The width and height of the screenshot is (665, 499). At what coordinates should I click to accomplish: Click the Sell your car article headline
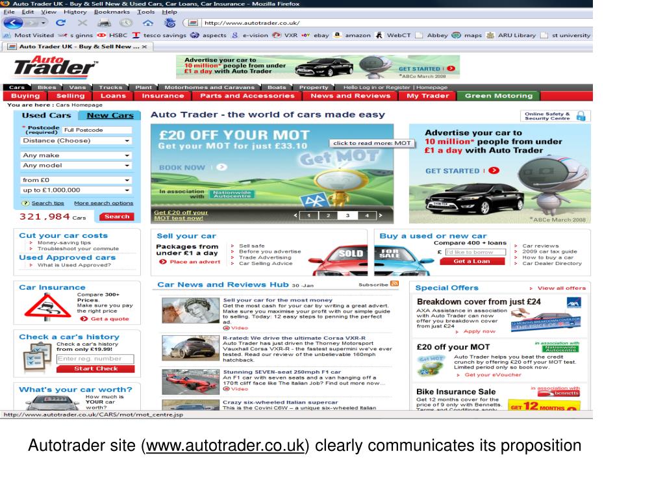[x=278, y=300]
